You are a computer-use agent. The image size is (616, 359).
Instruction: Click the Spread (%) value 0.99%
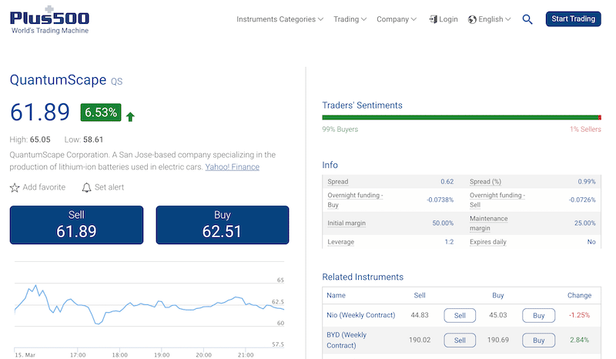[x=587, y=182]
